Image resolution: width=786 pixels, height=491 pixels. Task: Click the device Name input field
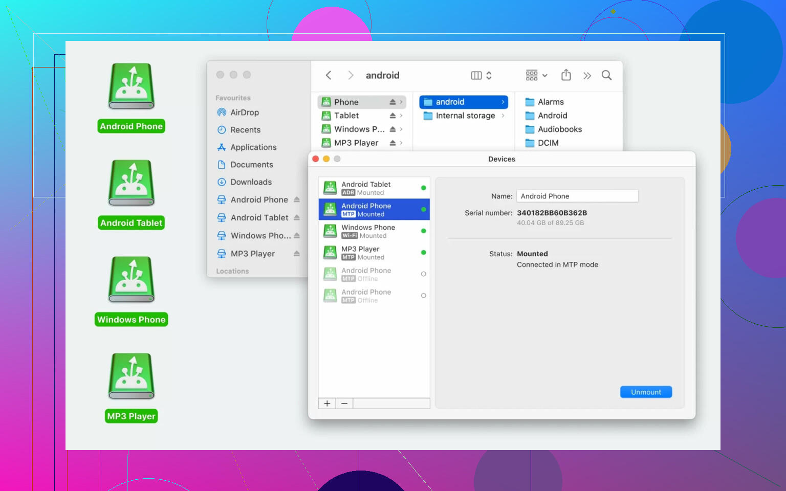click(577, 196)
